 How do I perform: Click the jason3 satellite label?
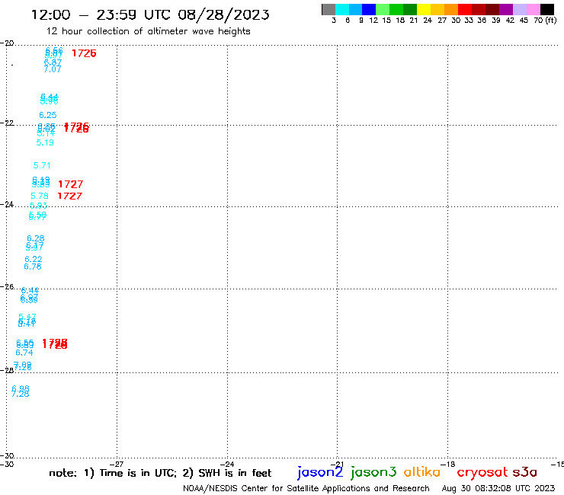click(x=373, y=472)
